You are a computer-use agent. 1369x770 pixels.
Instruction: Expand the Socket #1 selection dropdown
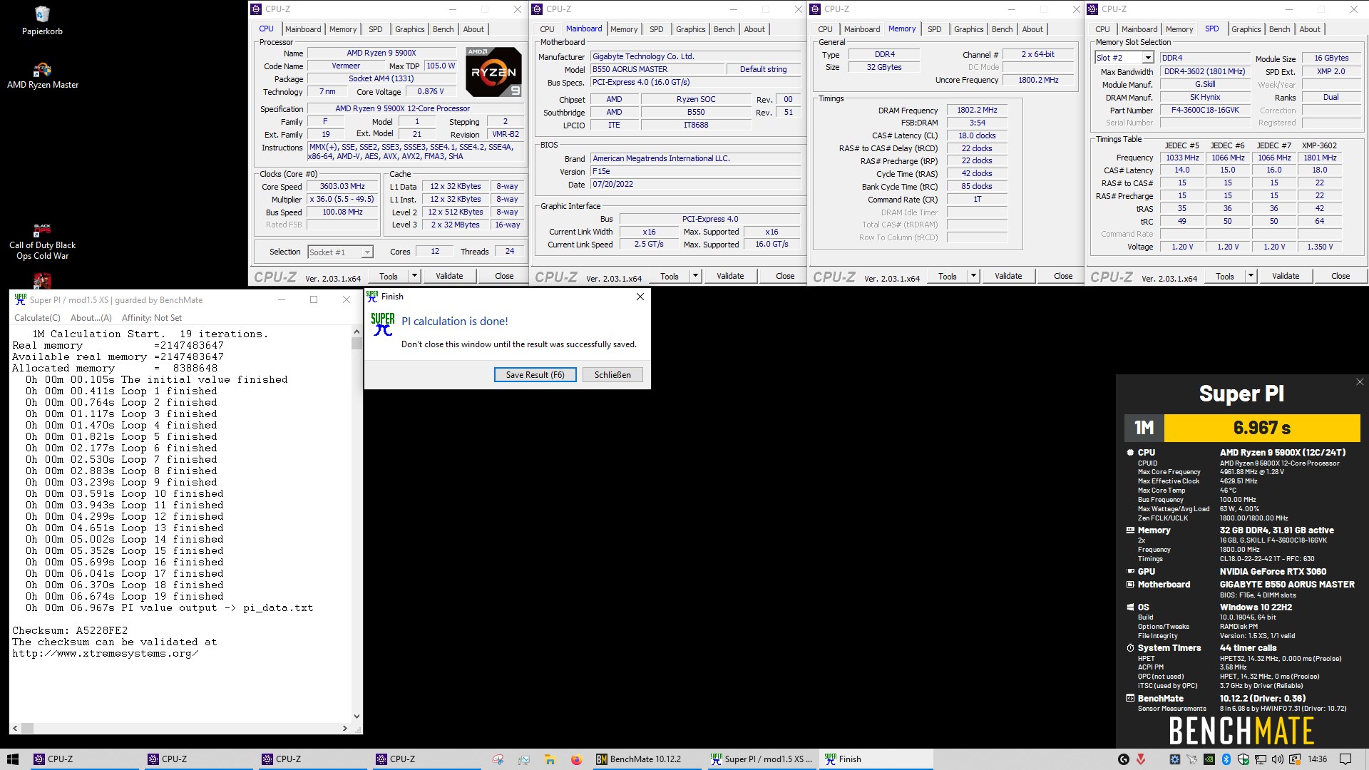click(x=366, y=252)
